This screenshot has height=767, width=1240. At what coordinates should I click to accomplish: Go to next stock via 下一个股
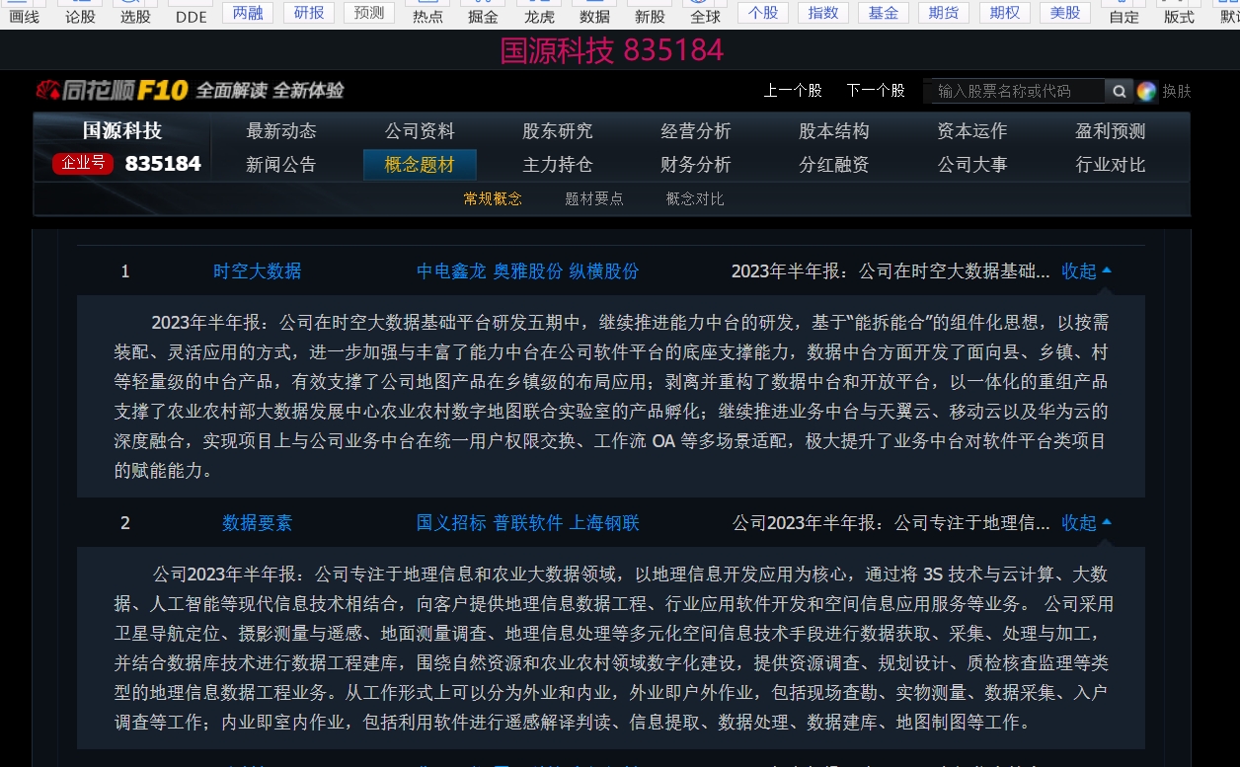coord(876,91)
